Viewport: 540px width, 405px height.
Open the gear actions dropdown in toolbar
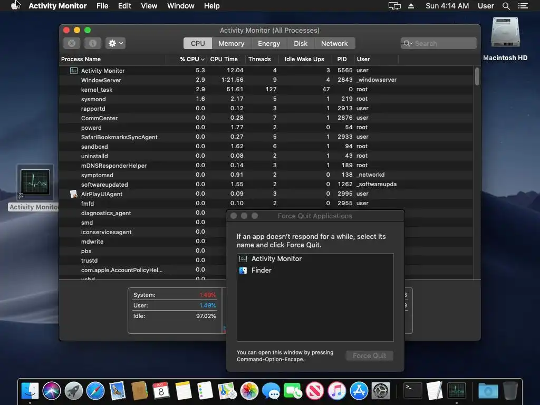115,43
